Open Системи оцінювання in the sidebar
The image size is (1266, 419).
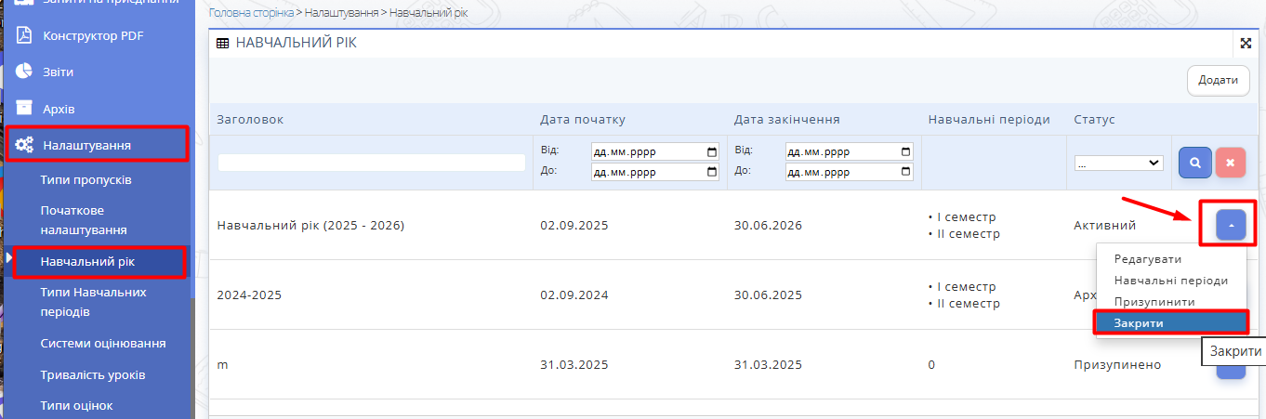pyautogui.click(x=103, y=343)
